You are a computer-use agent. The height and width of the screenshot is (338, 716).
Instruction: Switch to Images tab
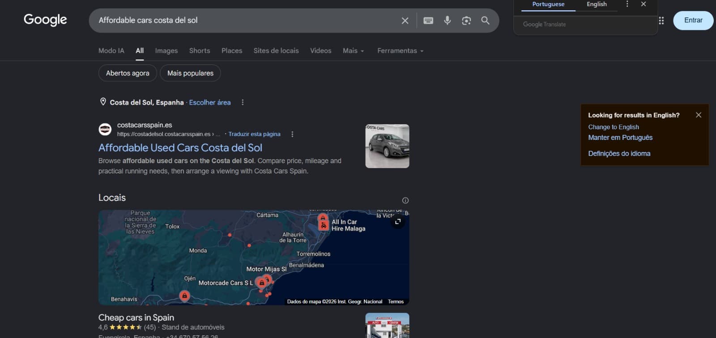[166, 51]
